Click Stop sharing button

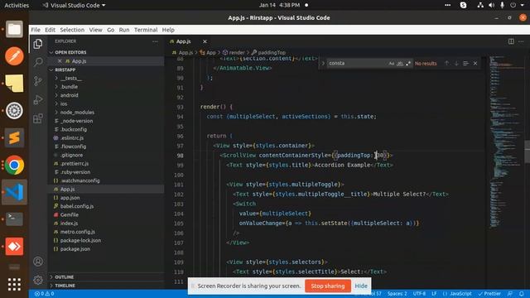click(328, 286)
